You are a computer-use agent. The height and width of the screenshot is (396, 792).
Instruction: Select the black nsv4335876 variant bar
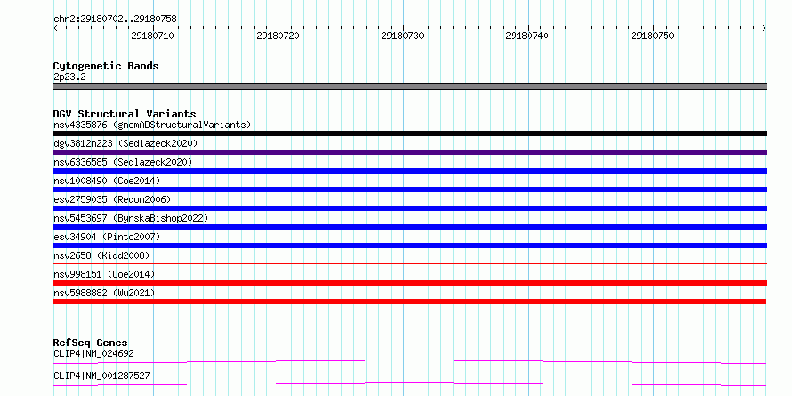click(409, 133)
